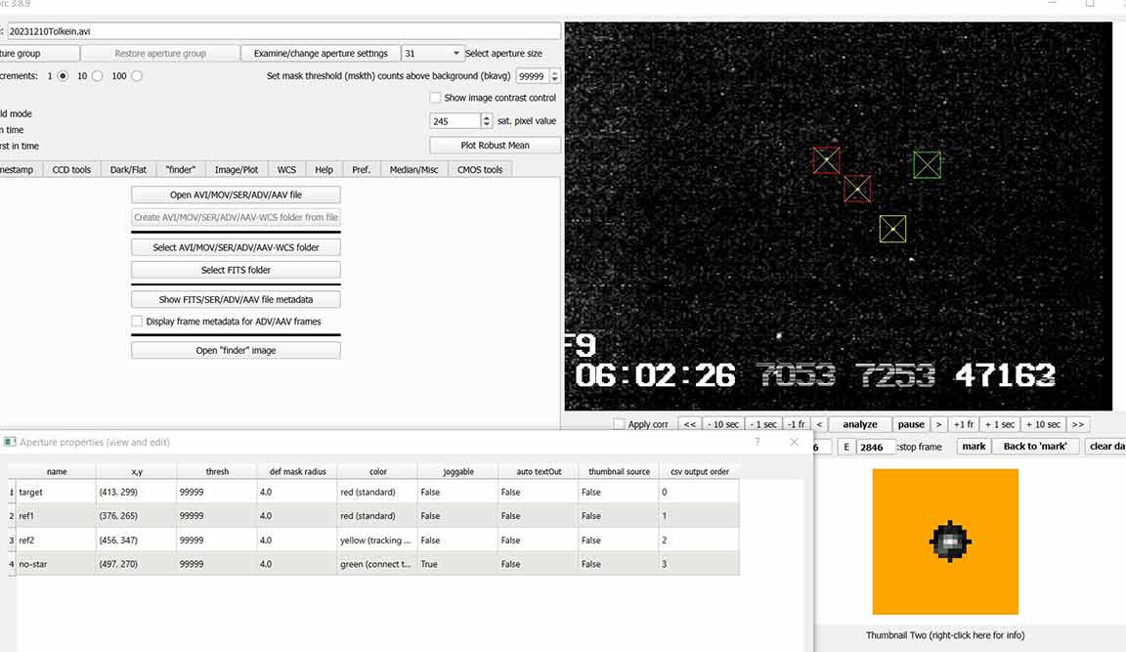This screenshot has height=652, width=1126.
Task: Step back one frame with -1 fr
Action: pos(797,424)
